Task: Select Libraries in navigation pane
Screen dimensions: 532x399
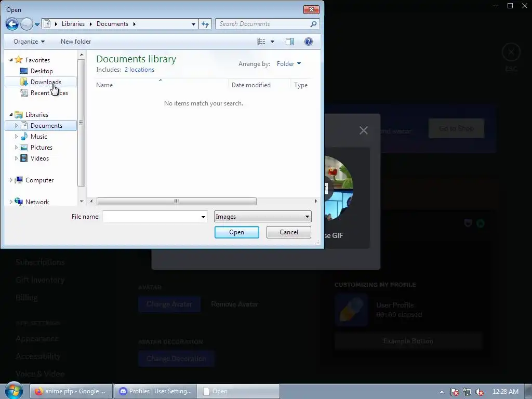Action: coord(37,115)
